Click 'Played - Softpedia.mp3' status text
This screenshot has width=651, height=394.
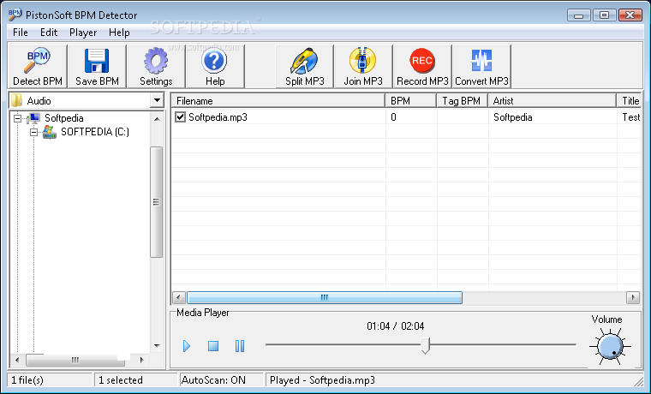[x=322, y=380]
